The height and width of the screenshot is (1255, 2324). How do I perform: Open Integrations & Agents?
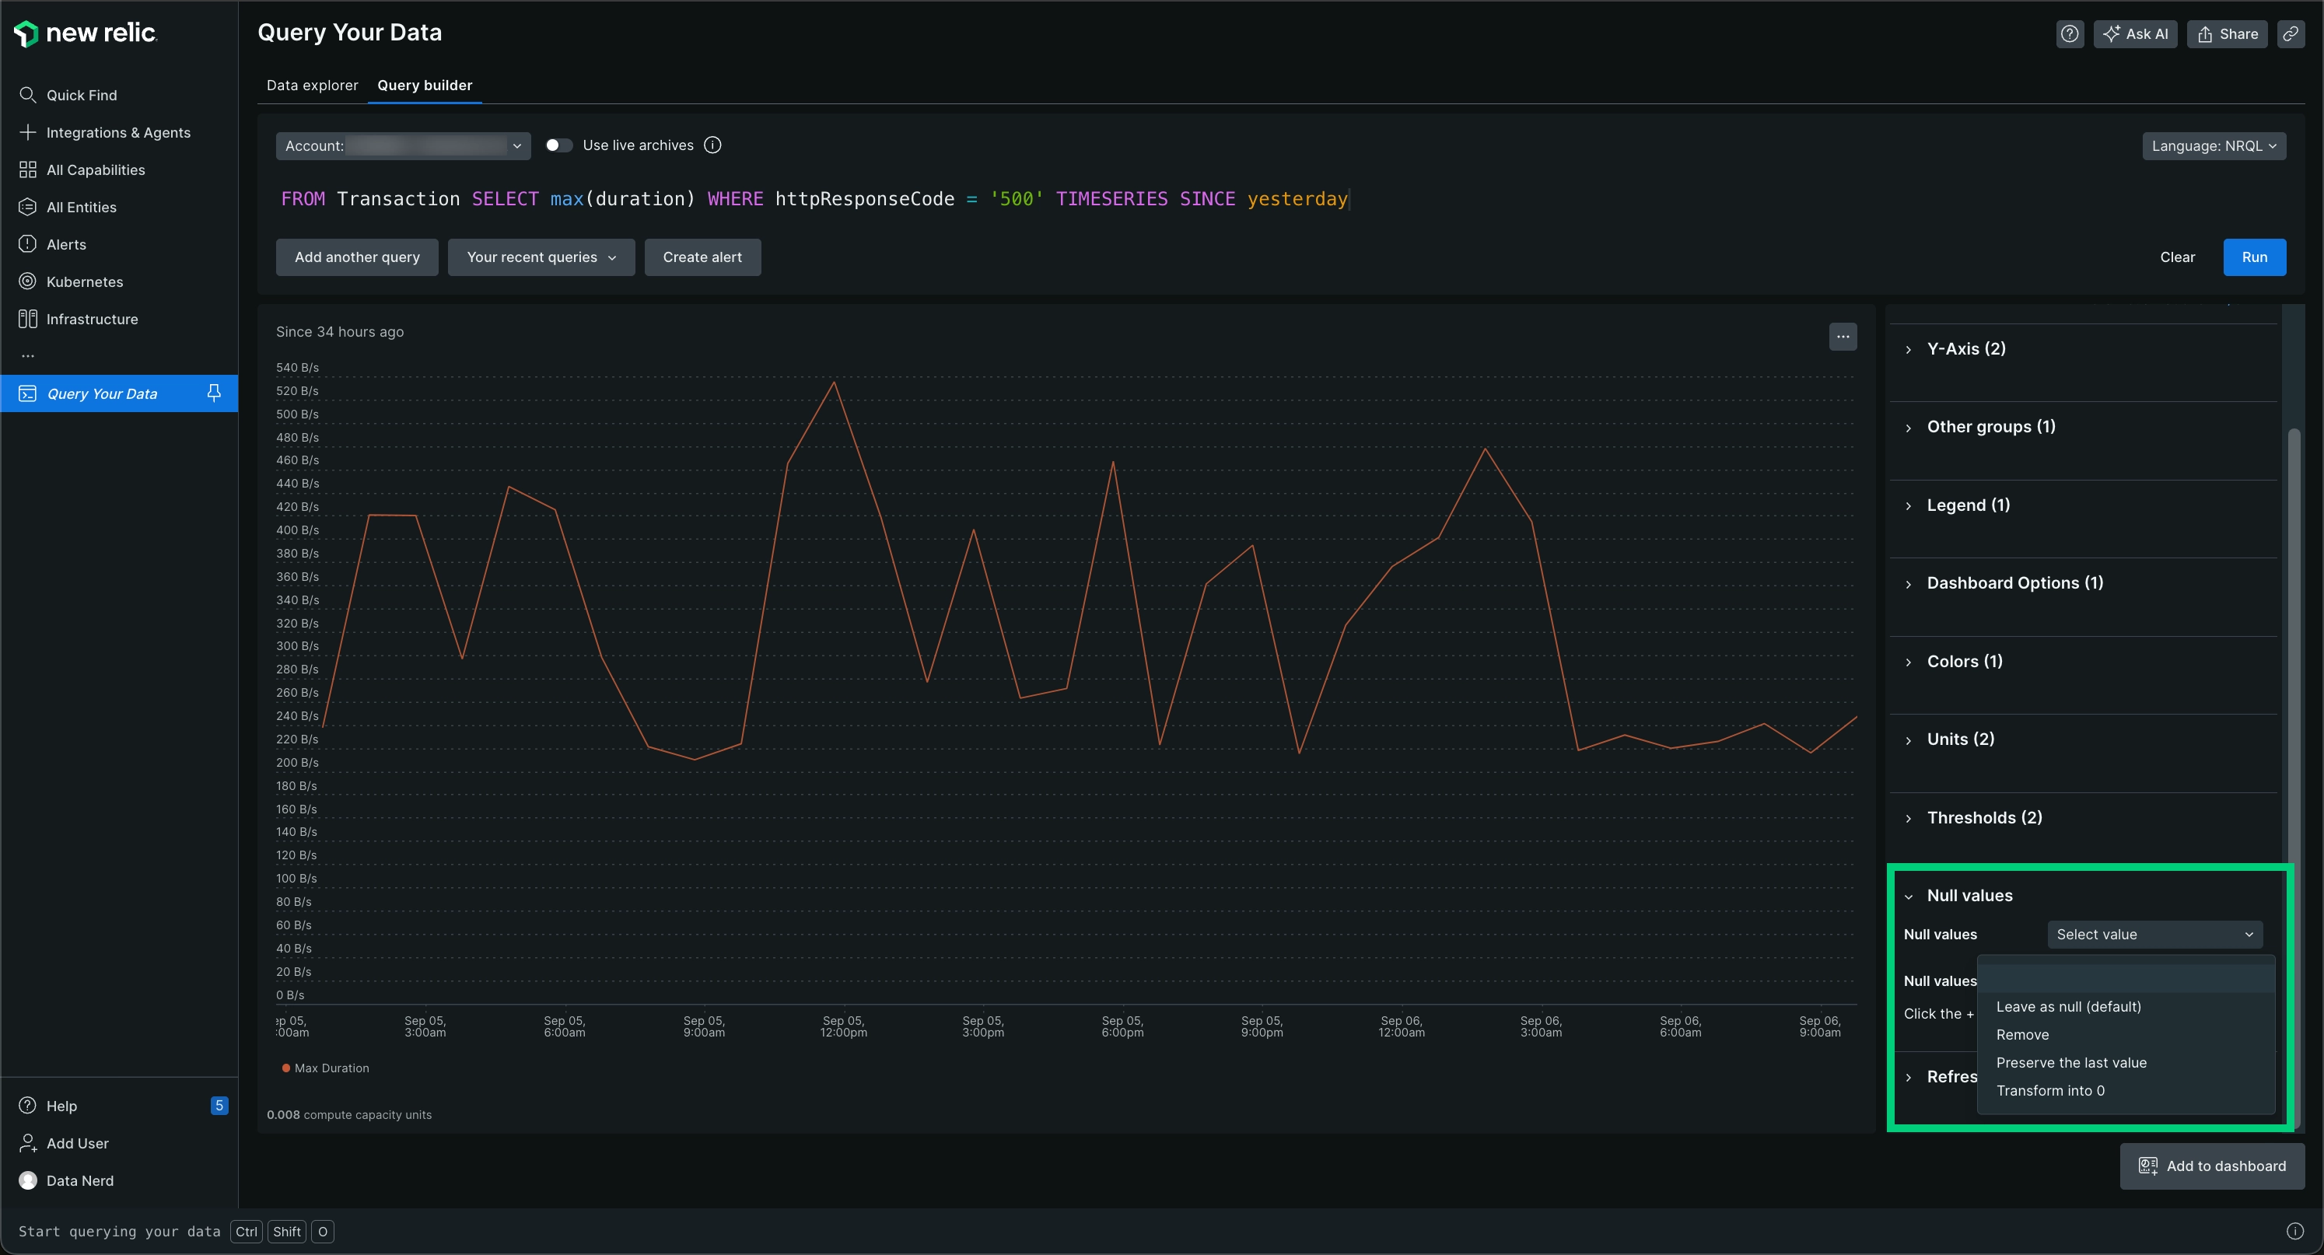(x=119, y=133)
